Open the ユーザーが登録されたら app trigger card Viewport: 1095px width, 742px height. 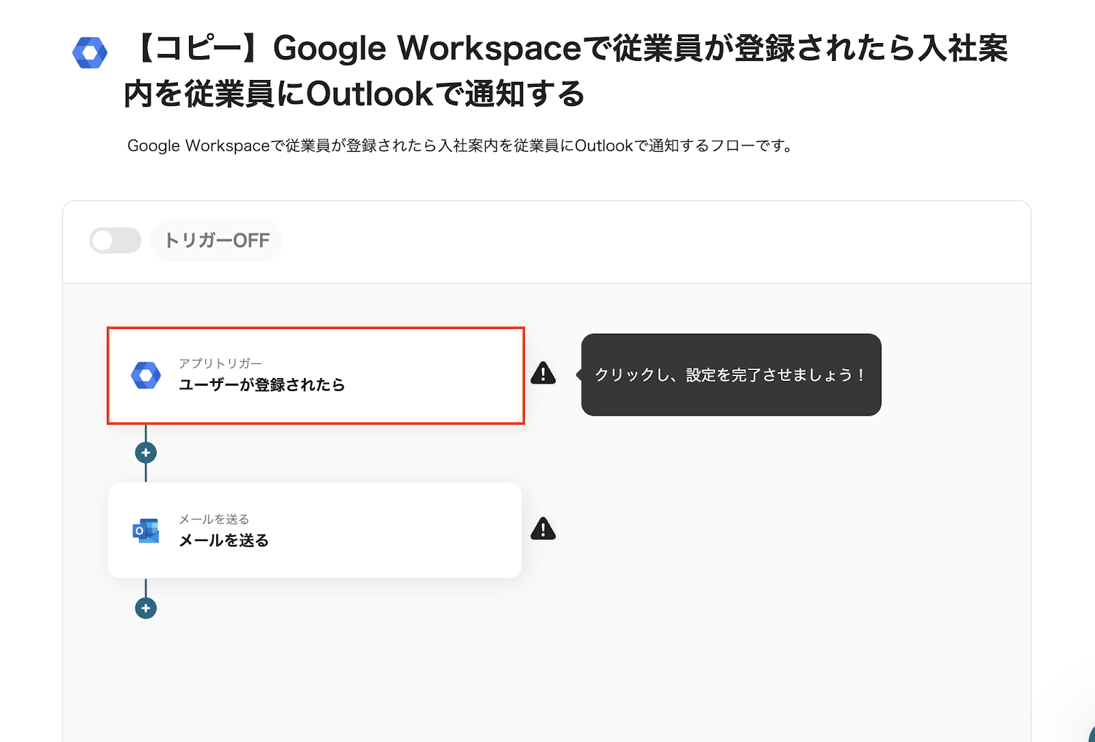pos(315,375)
